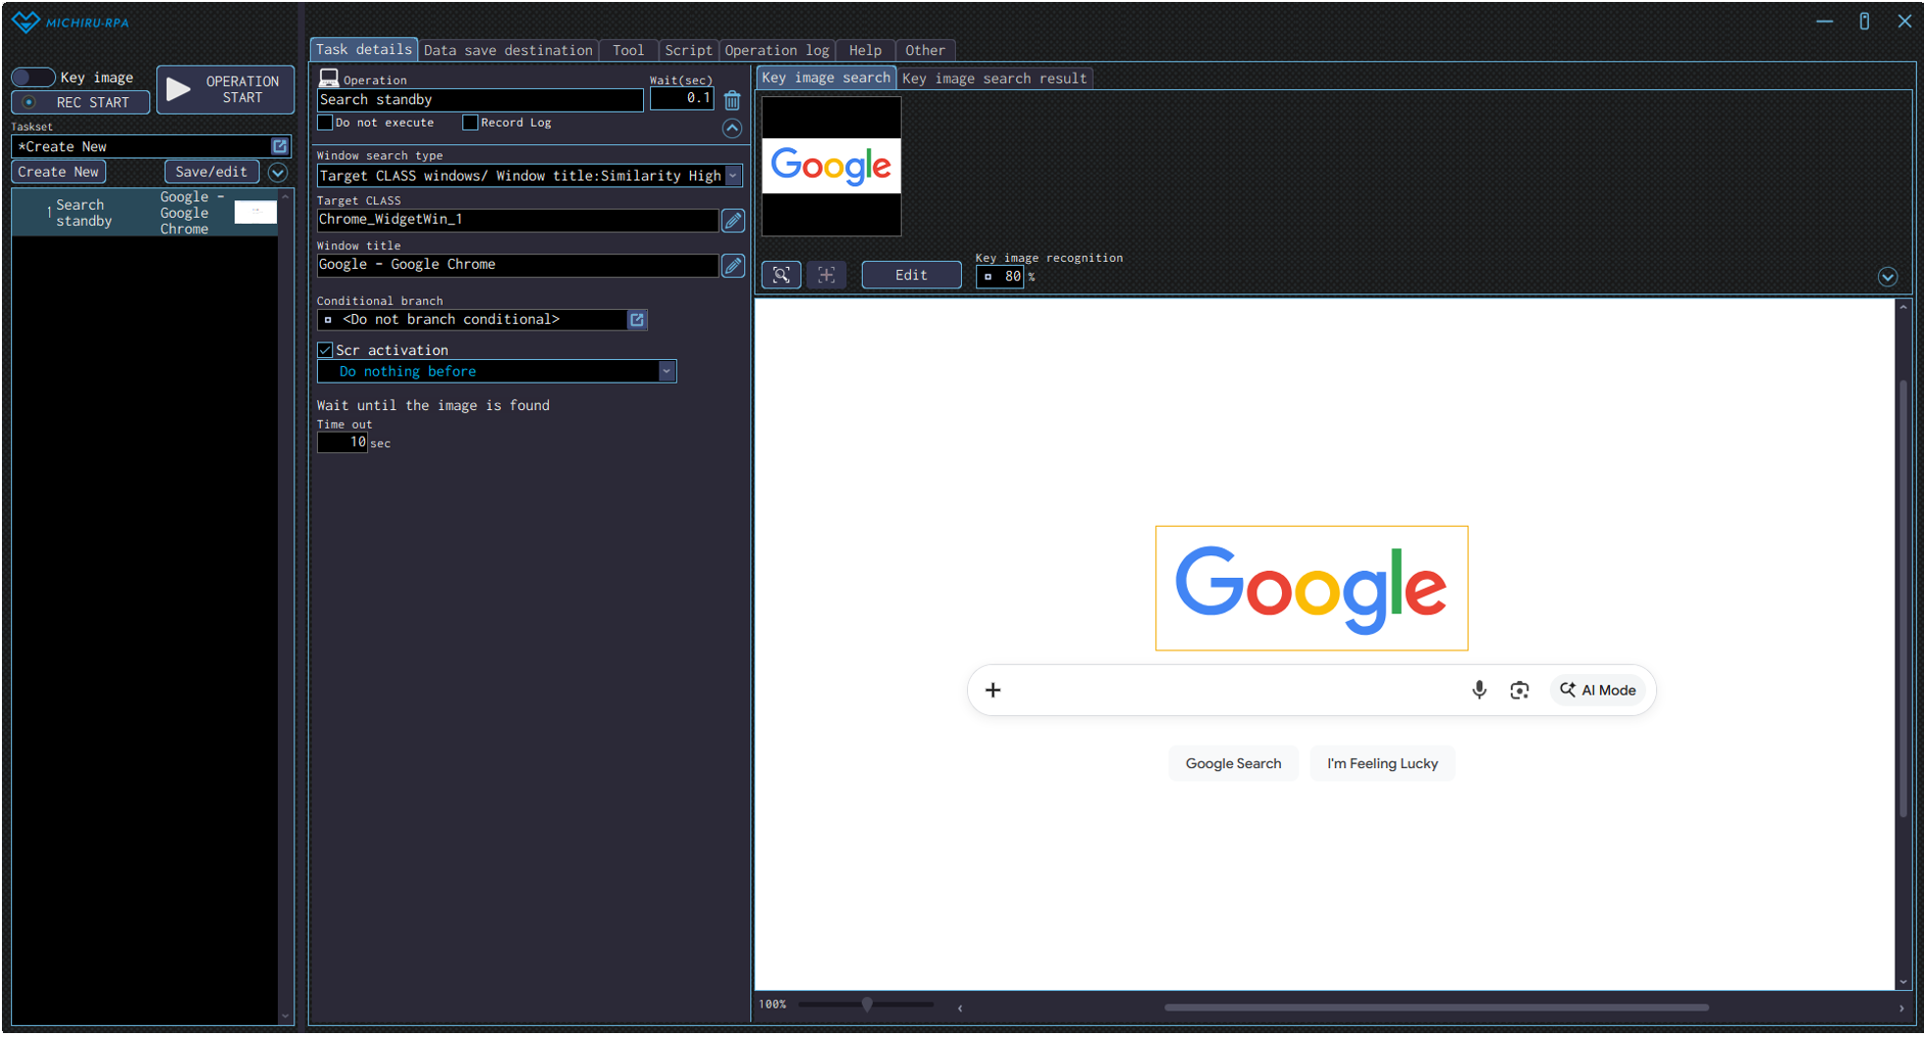Open the Key image search result tab
Screen dimensions: 1925x1037
pos(993,78)
